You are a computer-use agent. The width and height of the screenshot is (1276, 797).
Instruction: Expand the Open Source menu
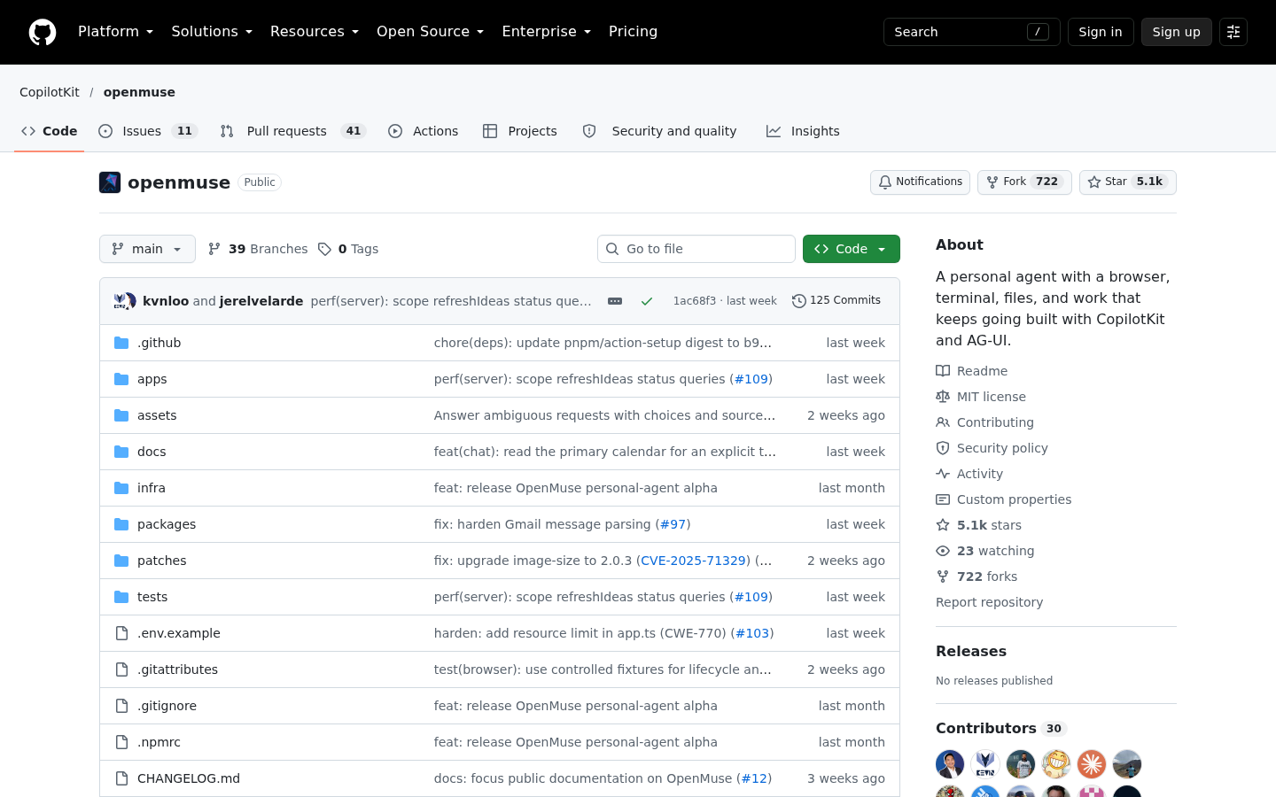point(430,32)
